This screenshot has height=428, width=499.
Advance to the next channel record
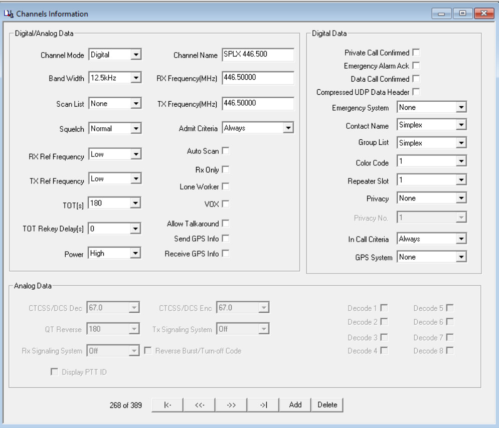click(x=231, y=405)
